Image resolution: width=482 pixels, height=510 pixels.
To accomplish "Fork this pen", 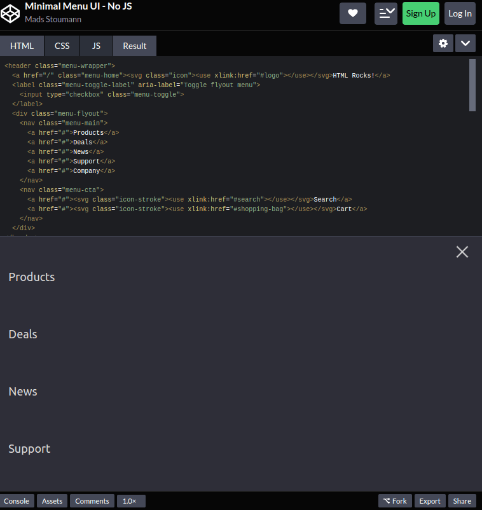I will (x=395, y=501).
